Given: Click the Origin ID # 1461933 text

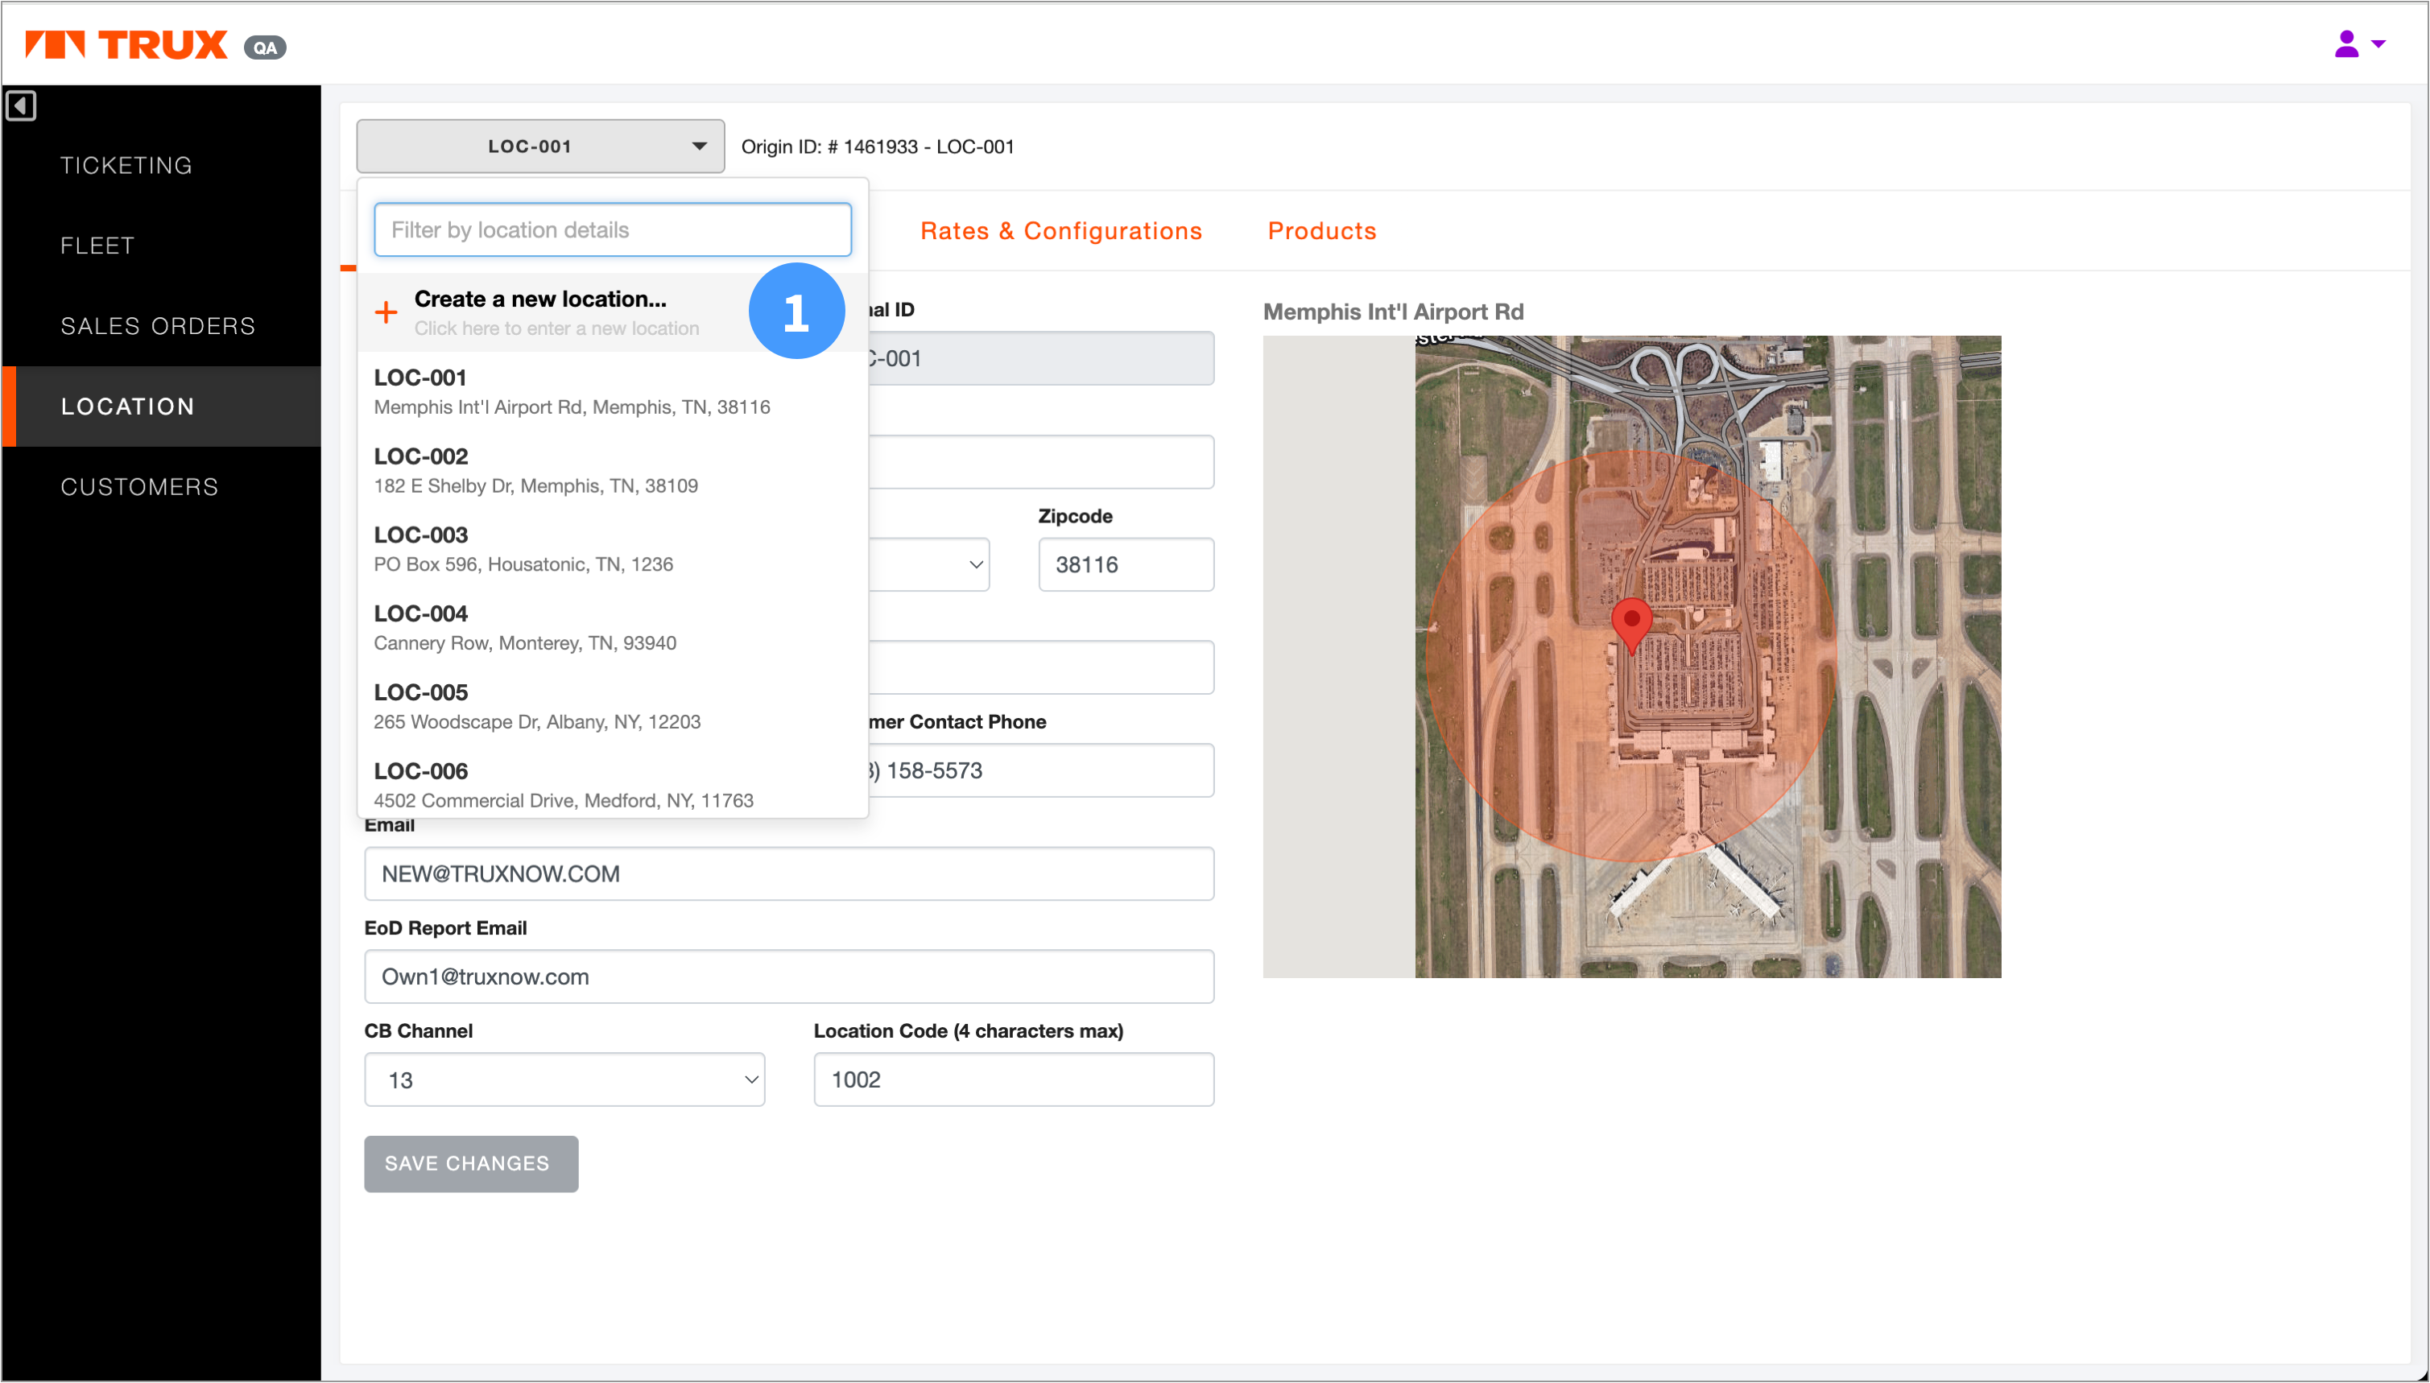Looking at the screenshot, I should pos(877,147).
